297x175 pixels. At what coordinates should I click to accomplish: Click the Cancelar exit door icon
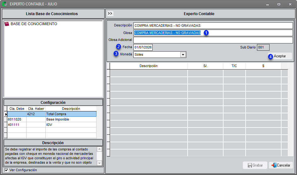pos(274,165)
